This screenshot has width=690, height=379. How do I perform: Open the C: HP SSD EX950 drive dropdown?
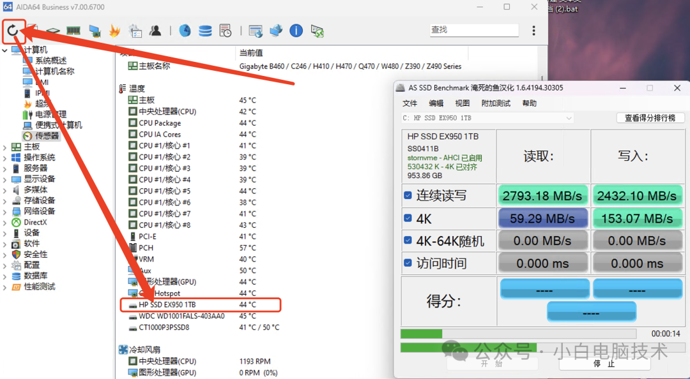click(487, 118)
